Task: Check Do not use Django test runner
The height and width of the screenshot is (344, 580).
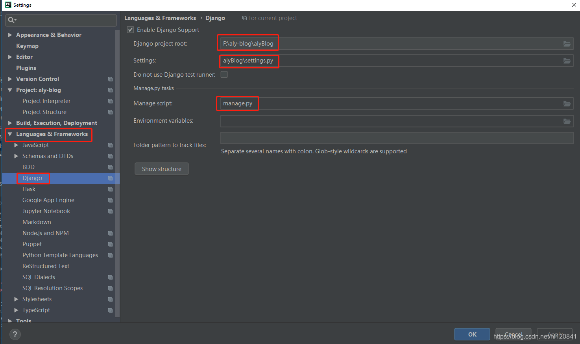Action: click(224, 74)
